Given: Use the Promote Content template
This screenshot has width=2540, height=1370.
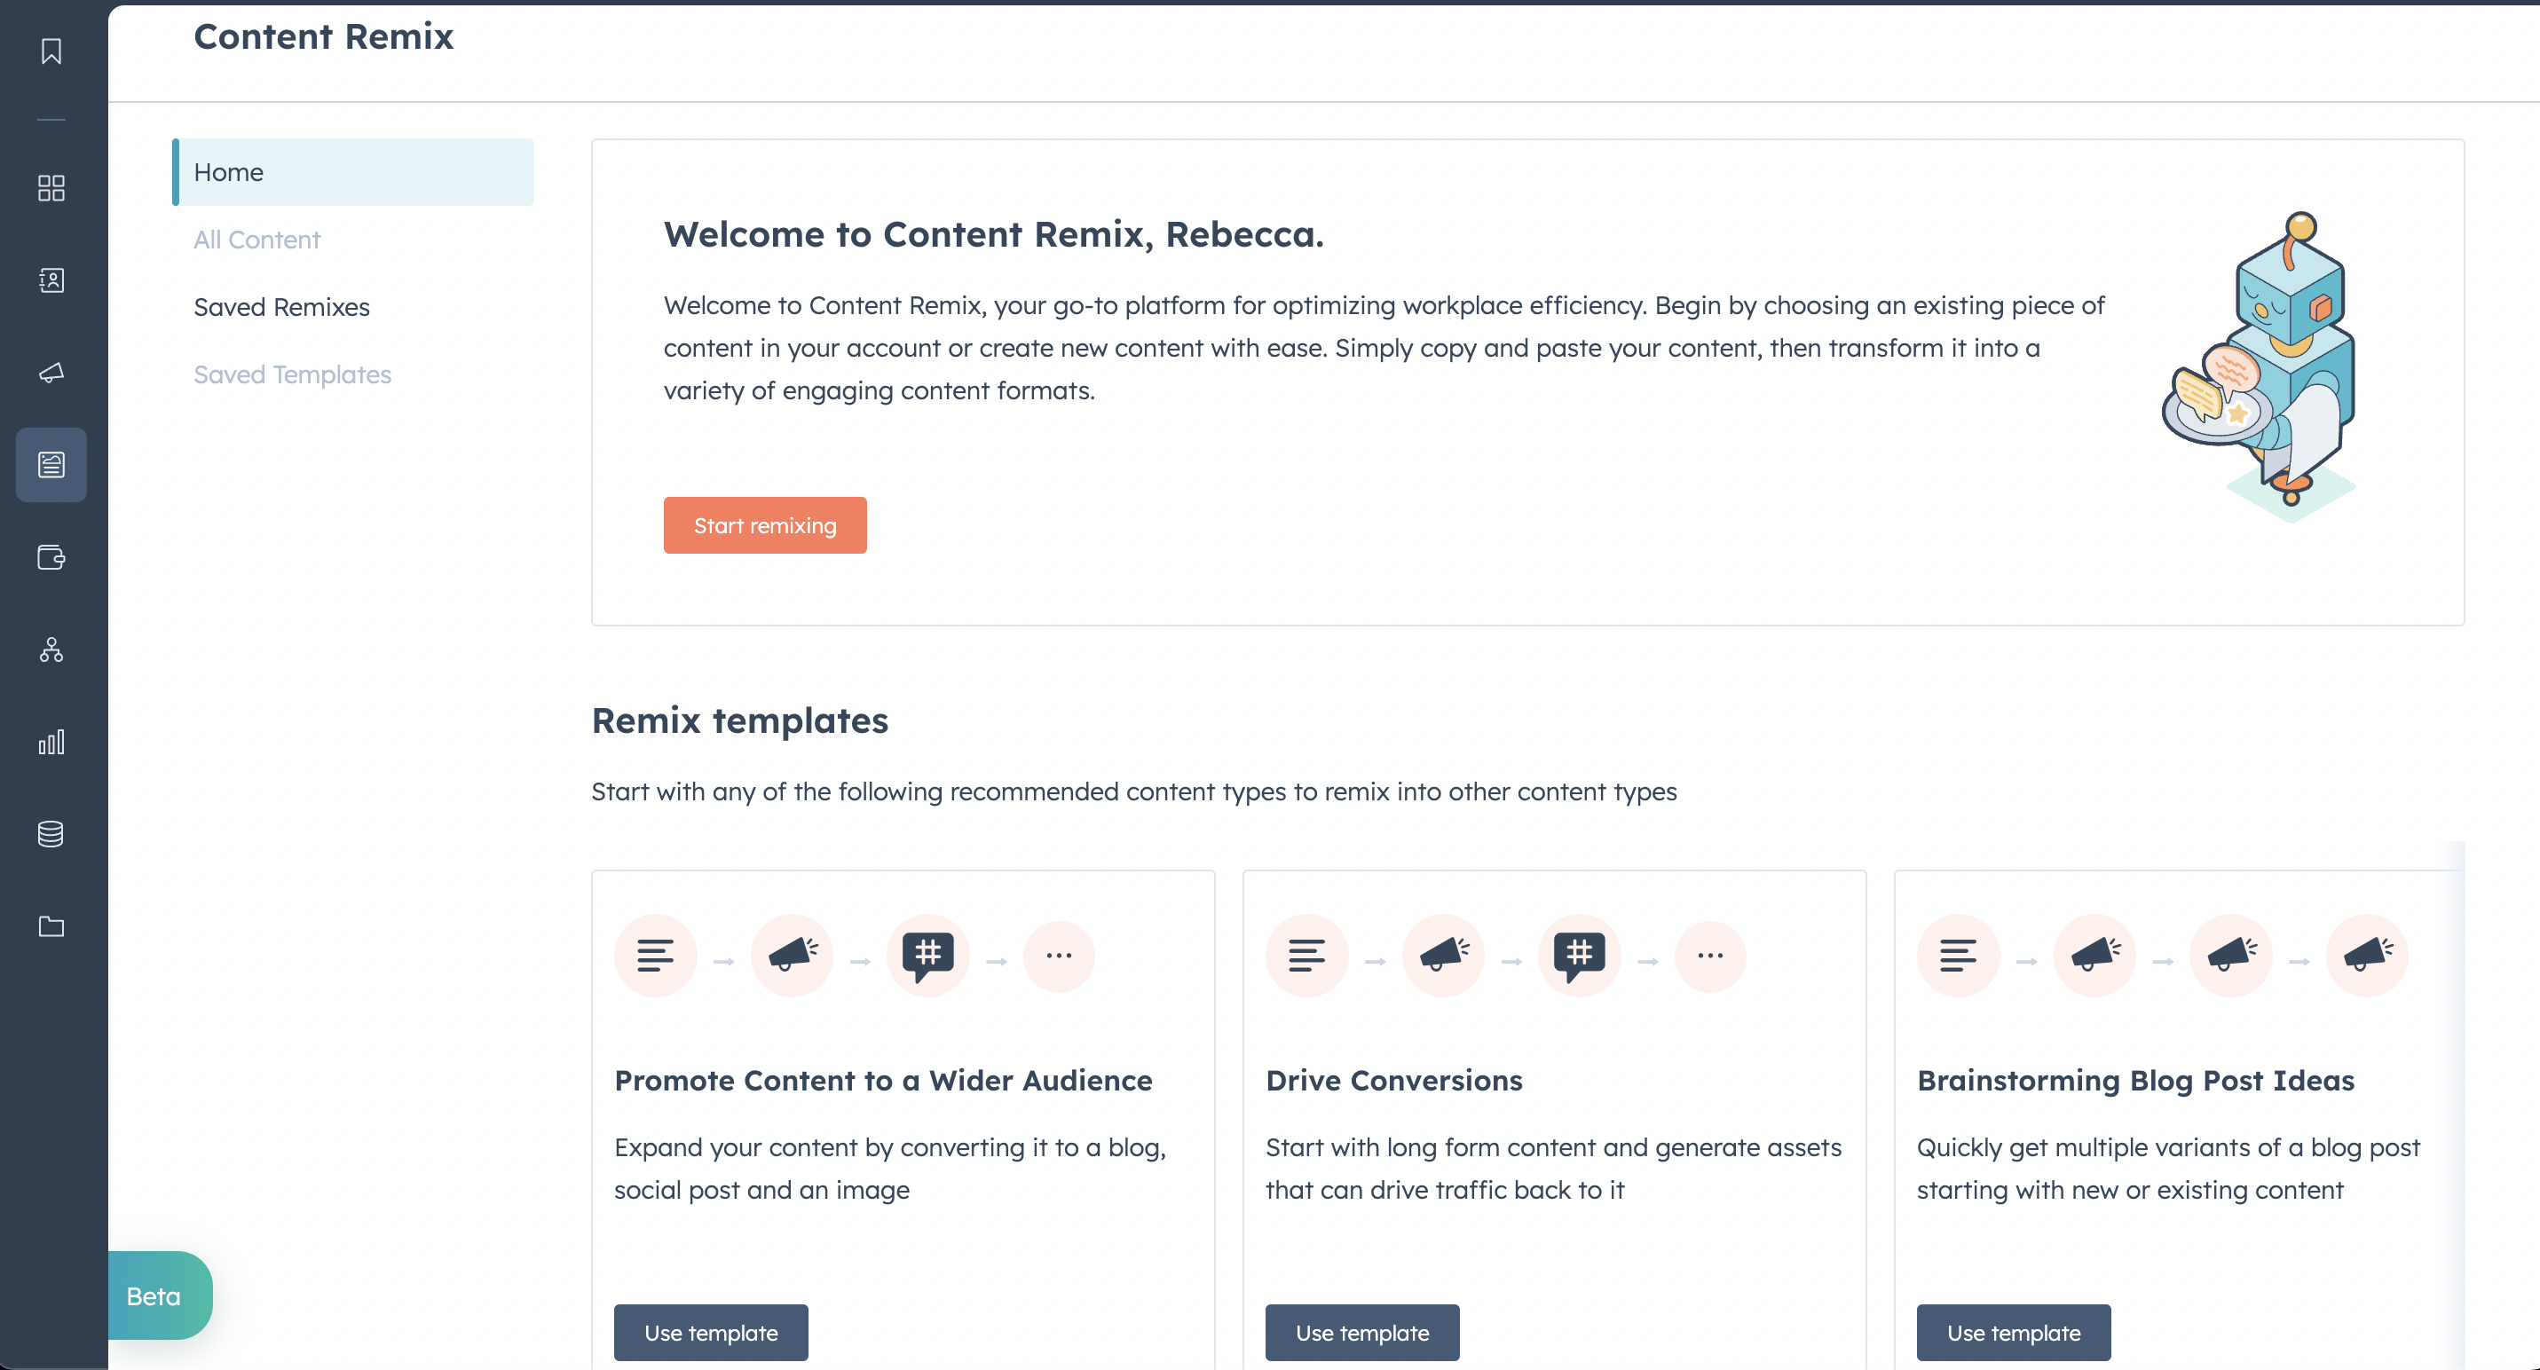Looking at the screenshot, I should pos(710,1333).
